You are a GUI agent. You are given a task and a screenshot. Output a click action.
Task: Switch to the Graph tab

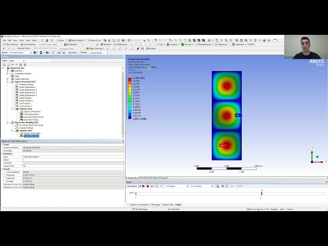pos(178,204)
